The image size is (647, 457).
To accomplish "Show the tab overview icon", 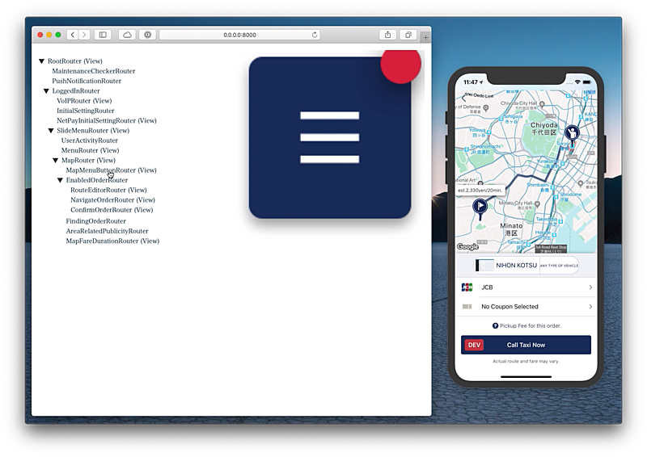I will click(x=408, y=35).
